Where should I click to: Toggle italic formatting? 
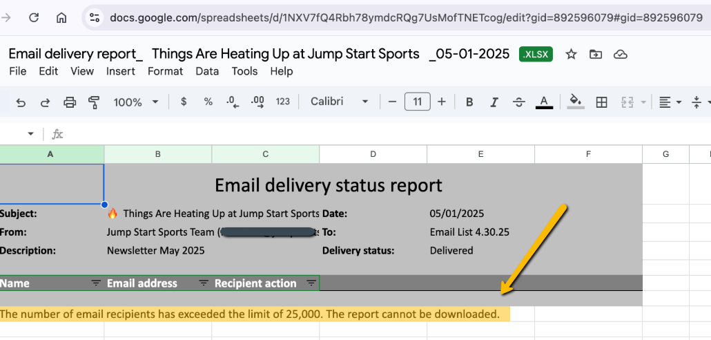coord(494,102)
